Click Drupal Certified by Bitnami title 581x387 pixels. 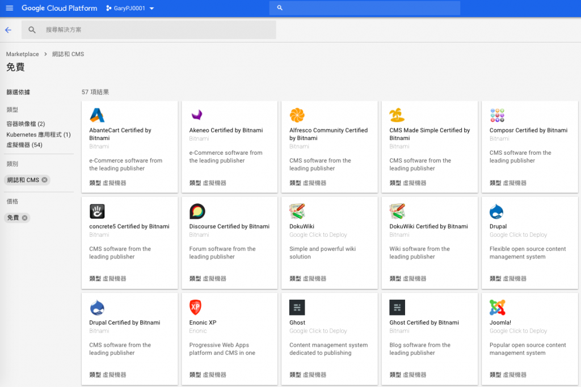coord(124,322)
